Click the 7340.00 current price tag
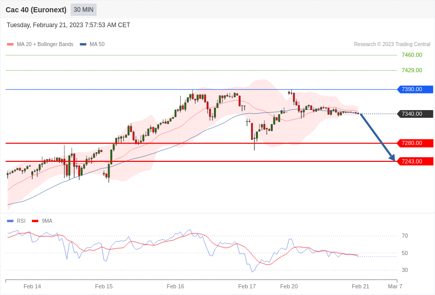The image size is (435, 295). (415, 114)
